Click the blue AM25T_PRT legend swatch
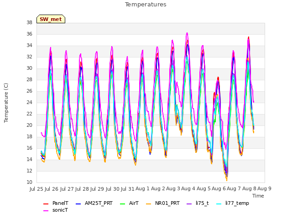This screenshot has height=219, width=292. coord(78,204)
